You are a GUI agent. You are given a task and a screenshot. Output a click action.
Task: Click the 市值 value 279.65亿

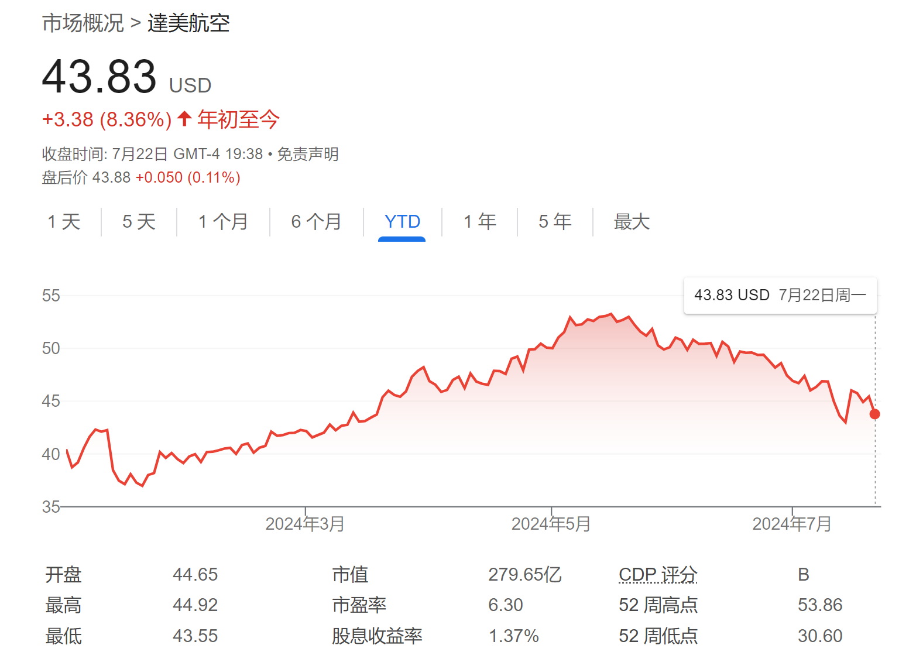(x=525, y=574)
